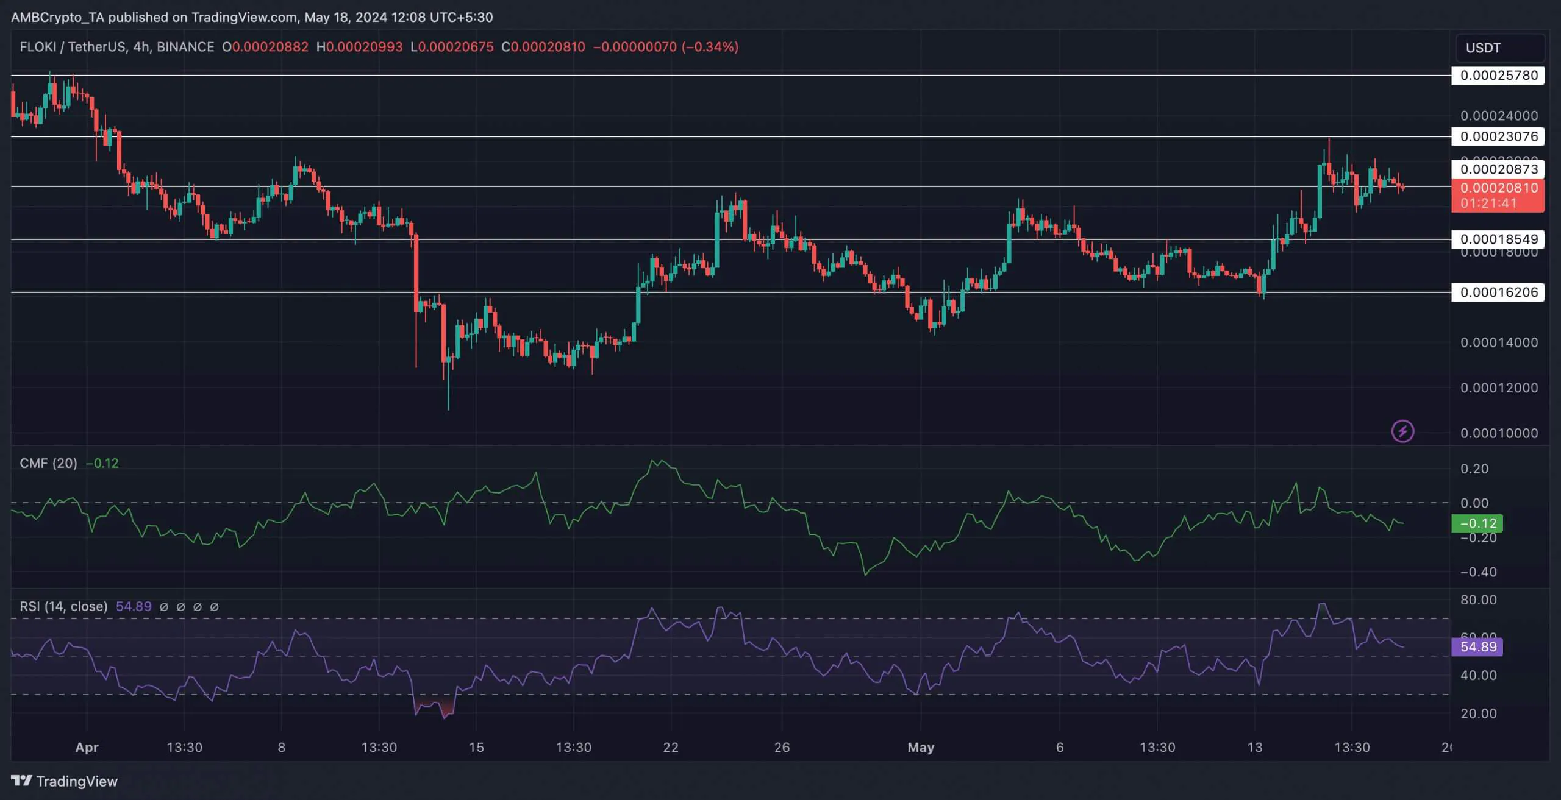Image resolution: width=1561 pixels, height=800 pixels.
Task: Click the third ø icon in RSI legend
Action: pyautogui.click(x=197, y=606)
